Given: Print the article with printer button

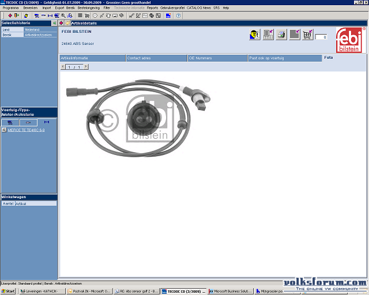Looking at the screenshot, I should coord(281,35).
